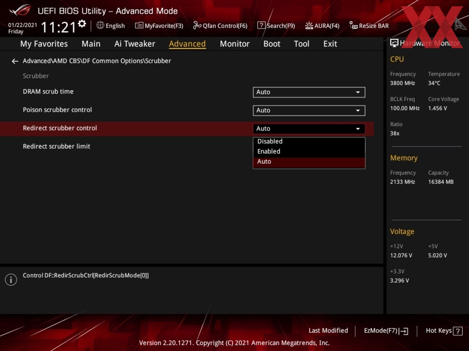469x351 pixels.
Task: Open the Boot tab
Action: (x=272, y=44)
